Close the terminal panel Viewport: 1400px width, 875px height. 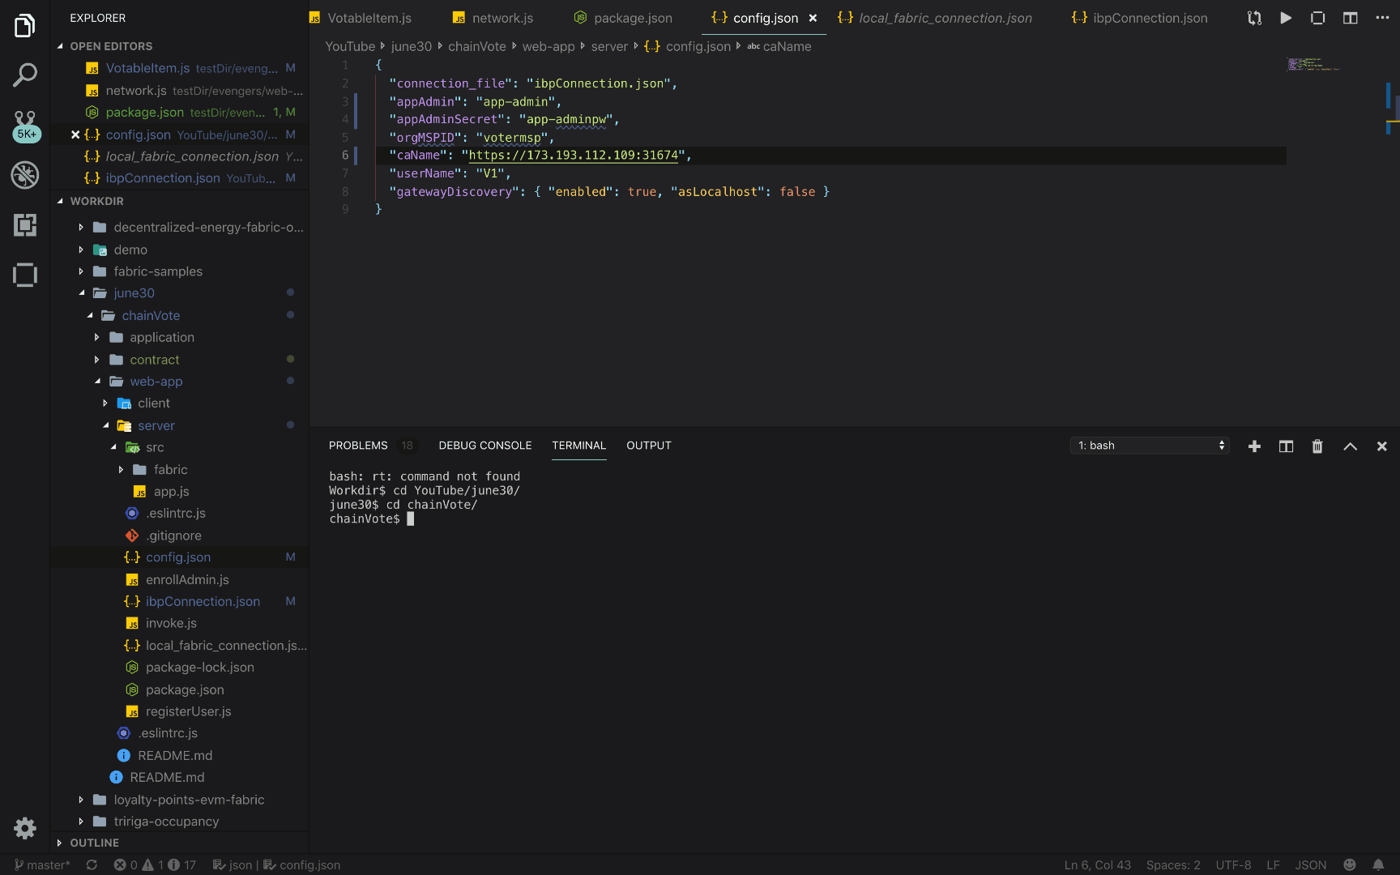1382,446
